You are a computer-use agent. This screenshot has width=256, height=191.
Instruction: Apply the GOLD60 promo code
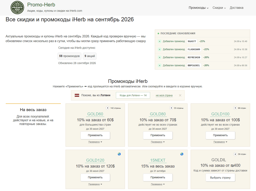click(x=95, y=135)
